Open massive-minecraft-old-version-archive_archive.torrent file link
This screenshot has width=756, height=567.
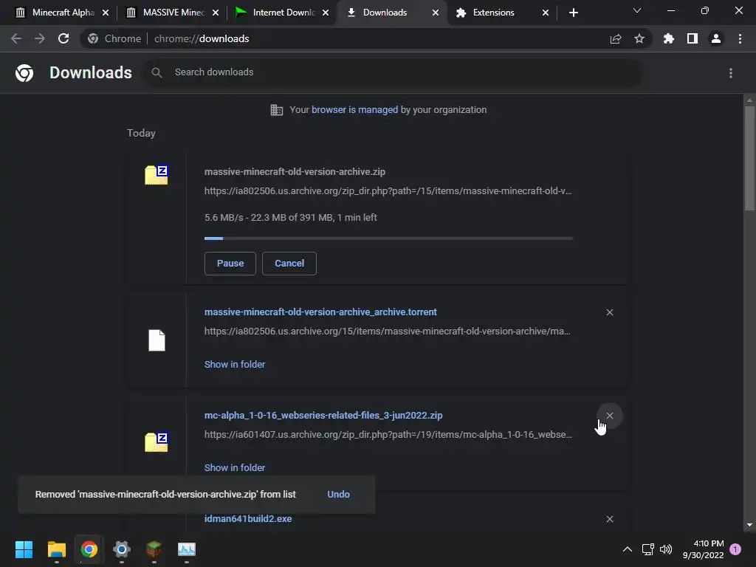[320, 312]
